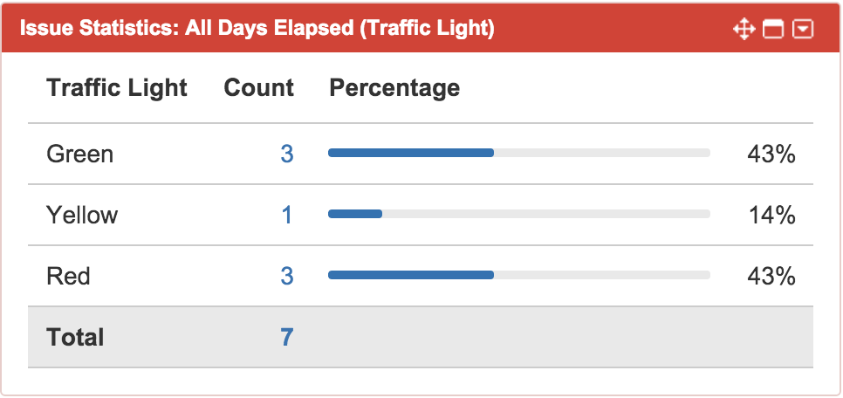Select the Yellow row label
843x398 pixels.
(82, 216)
